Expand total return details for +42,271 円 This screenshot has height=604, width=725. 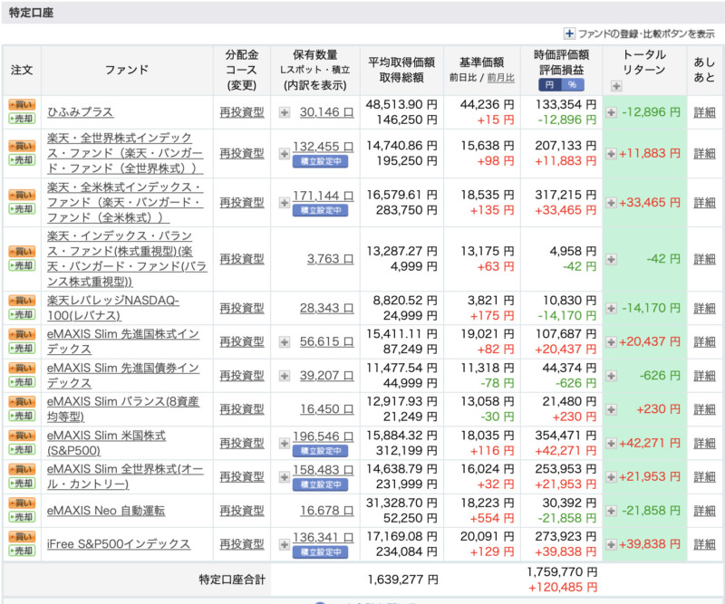coord(611,443)
